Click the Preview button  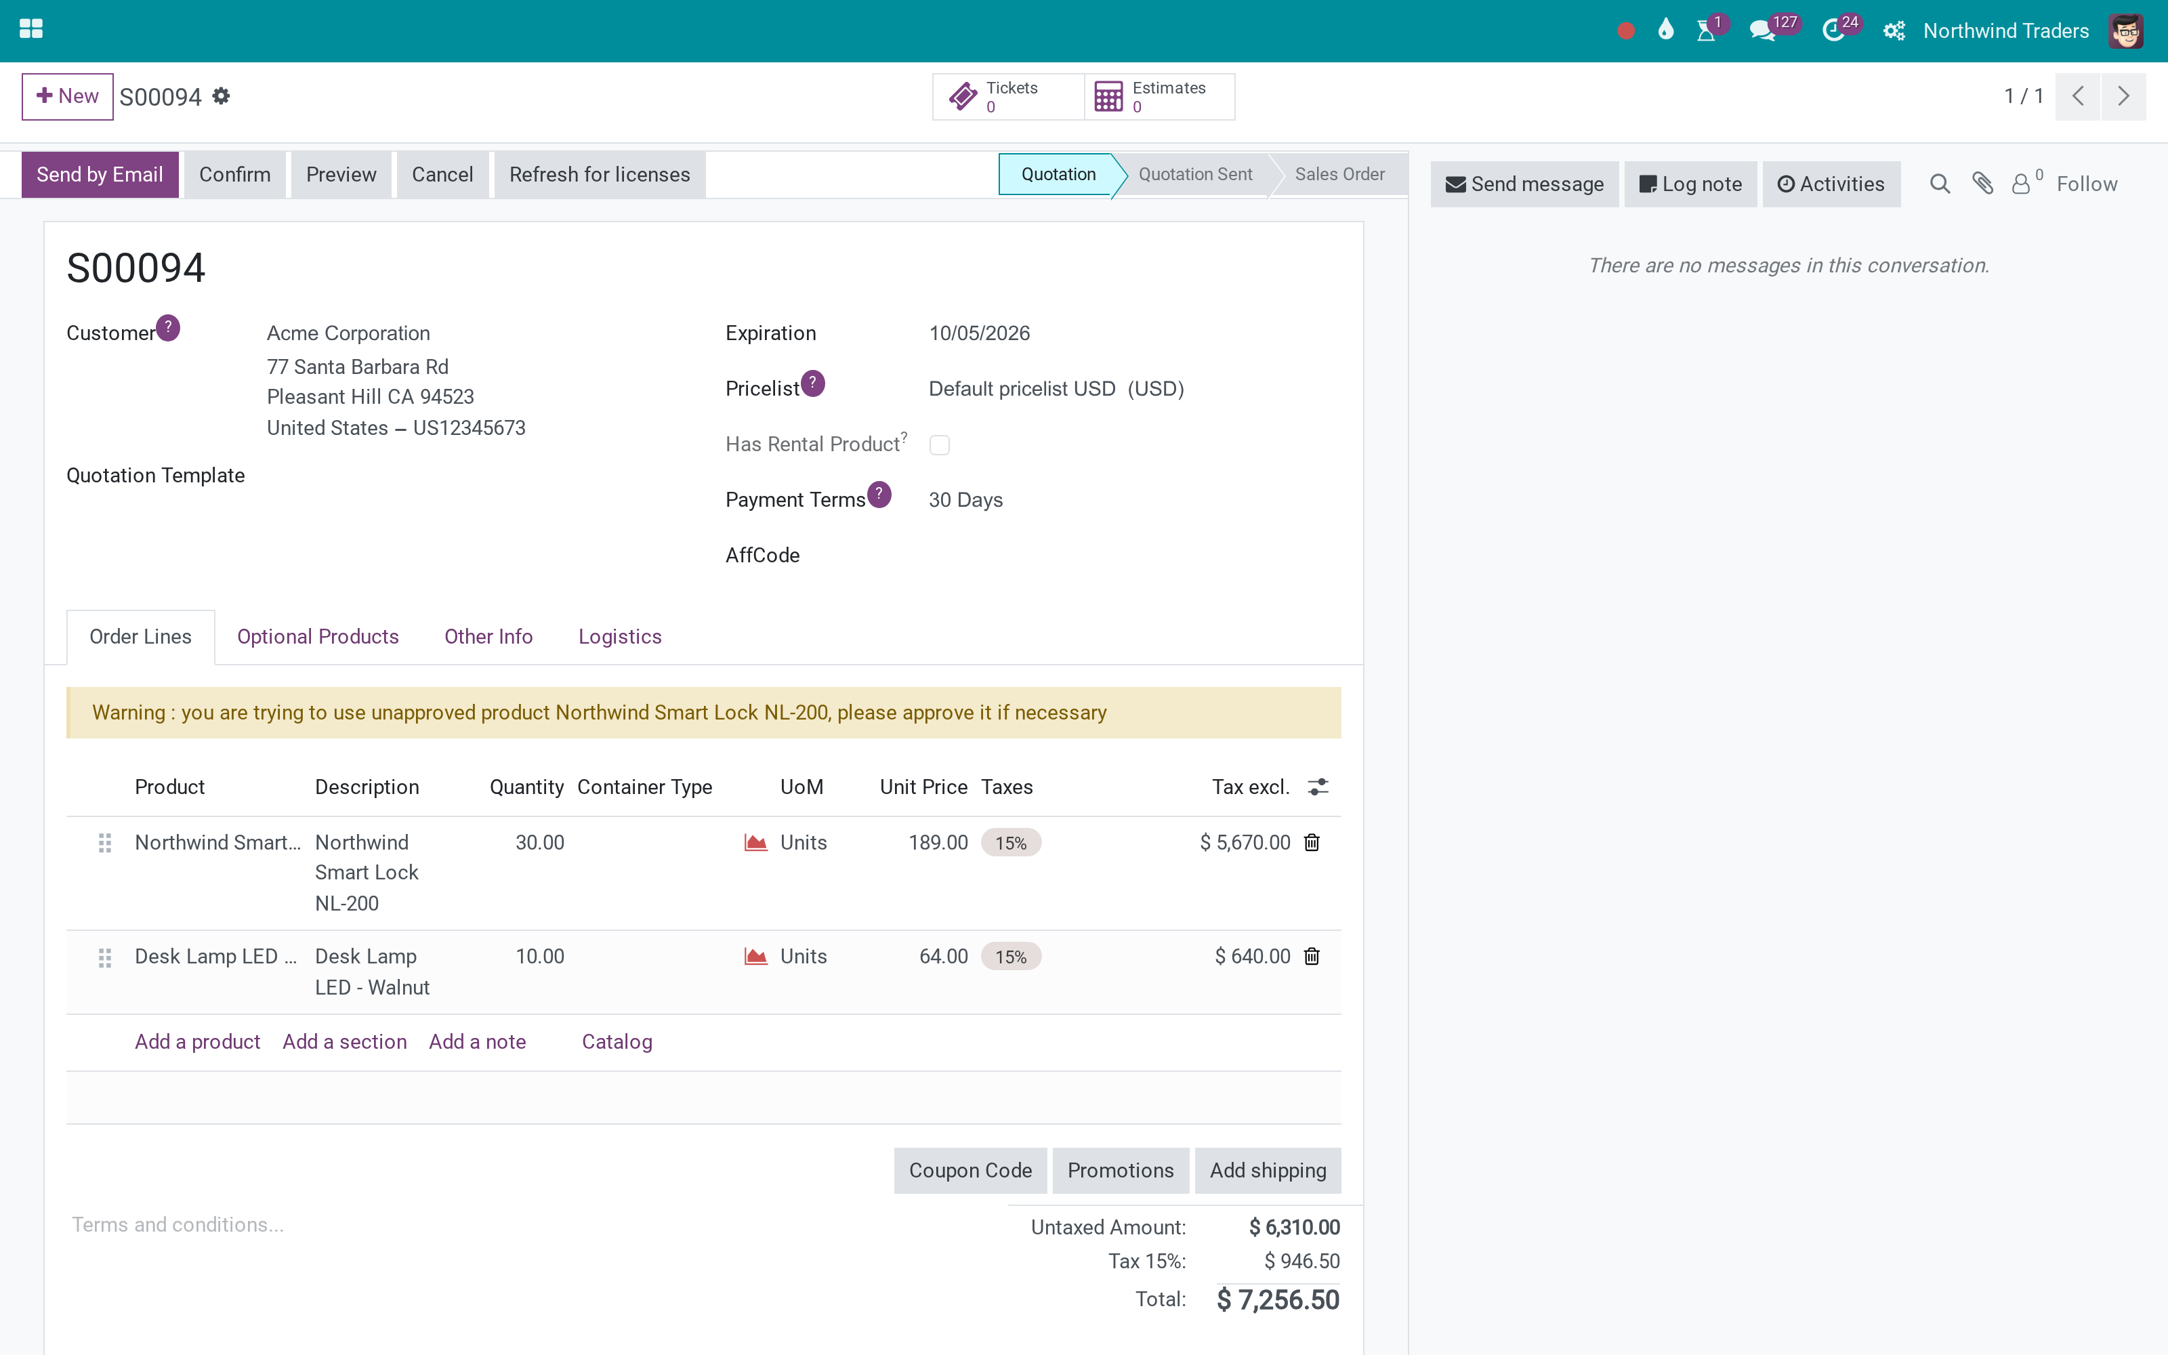pos(341,175)
